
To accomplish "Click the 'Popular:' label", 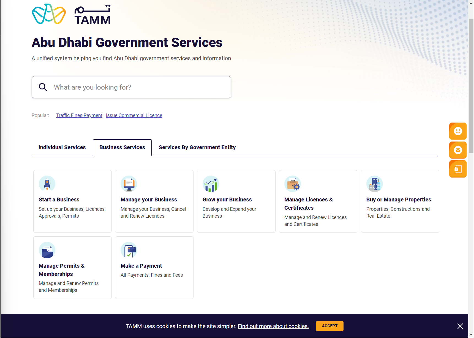I will pos(40,115).
